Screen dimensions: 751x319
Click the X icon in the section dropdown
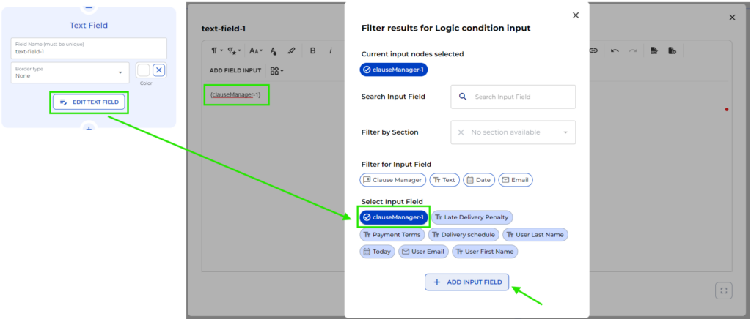461,132
